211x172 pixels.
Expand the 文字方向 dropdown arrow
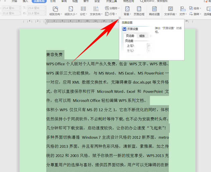[102, 14]
